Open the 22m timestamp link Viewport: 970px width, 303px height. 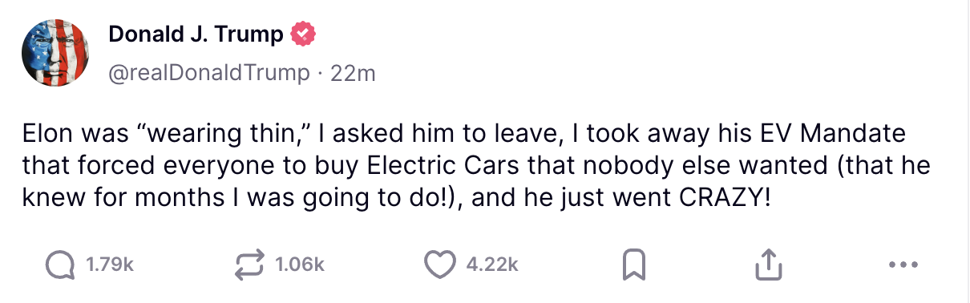[x=353, y=73]
